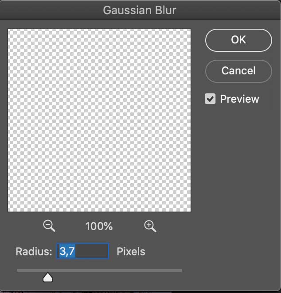Click the checkered blur preview area

pos(99,120)
